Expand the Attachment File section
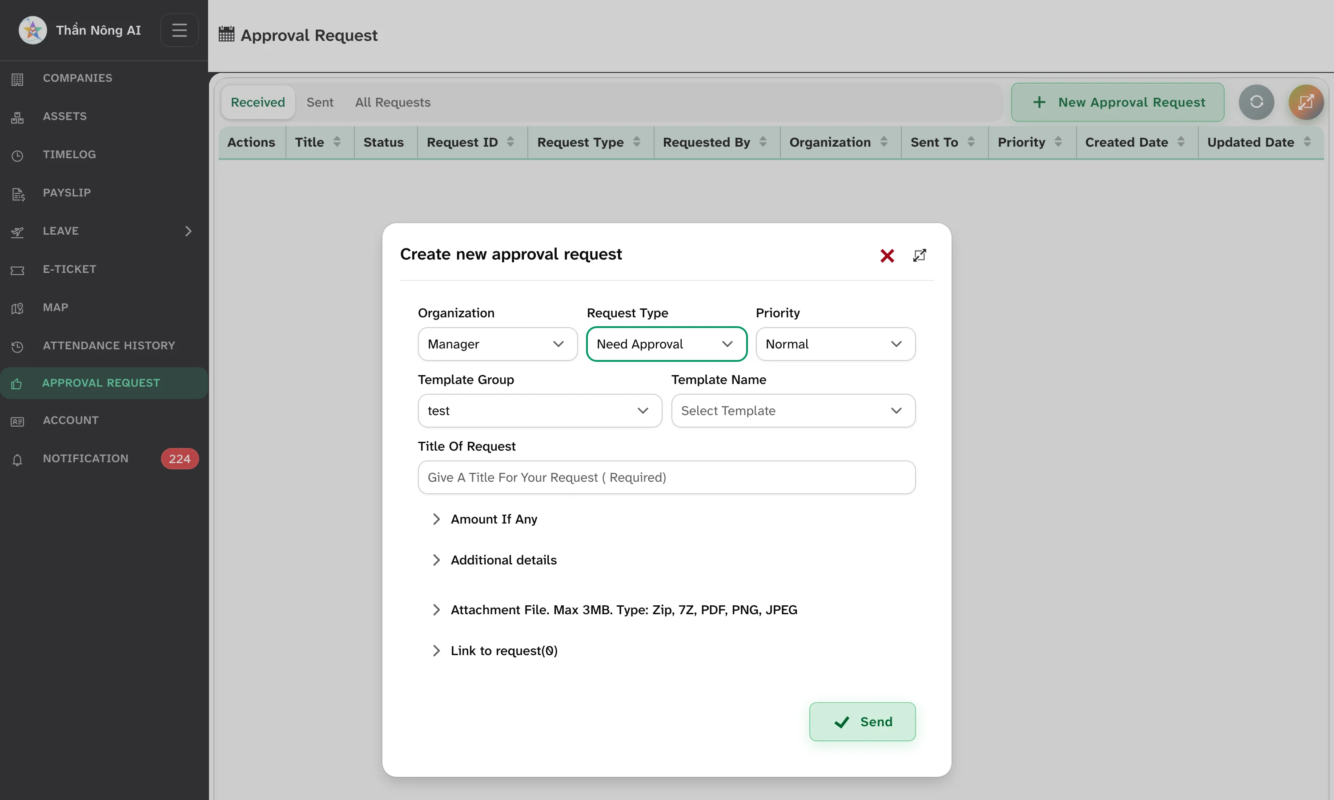Viewport: 1334px width, 800px height. point(615,610)
